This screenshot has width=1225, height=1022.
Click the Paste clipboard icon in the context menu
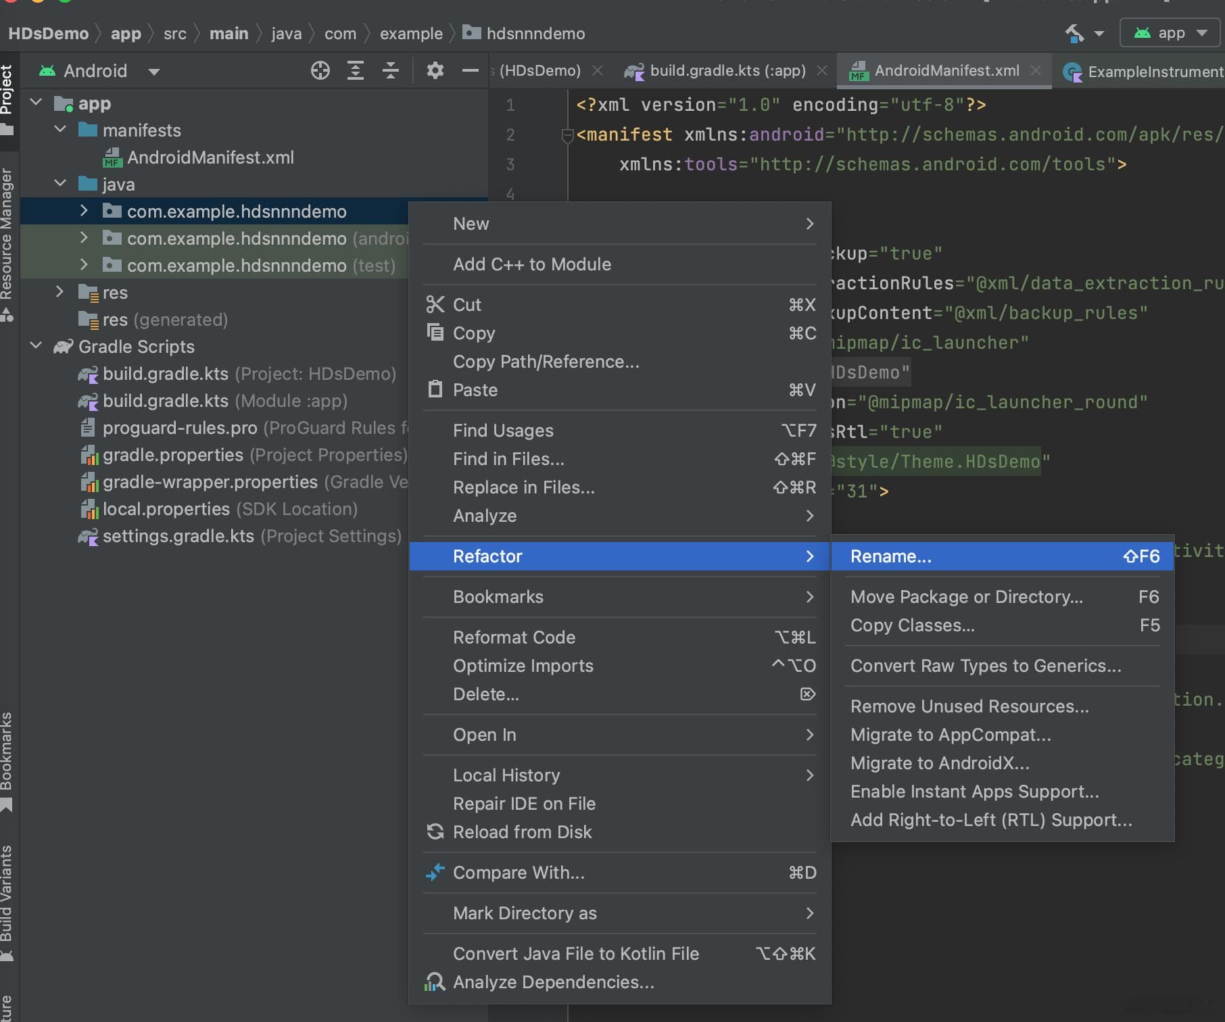point(435,389)
